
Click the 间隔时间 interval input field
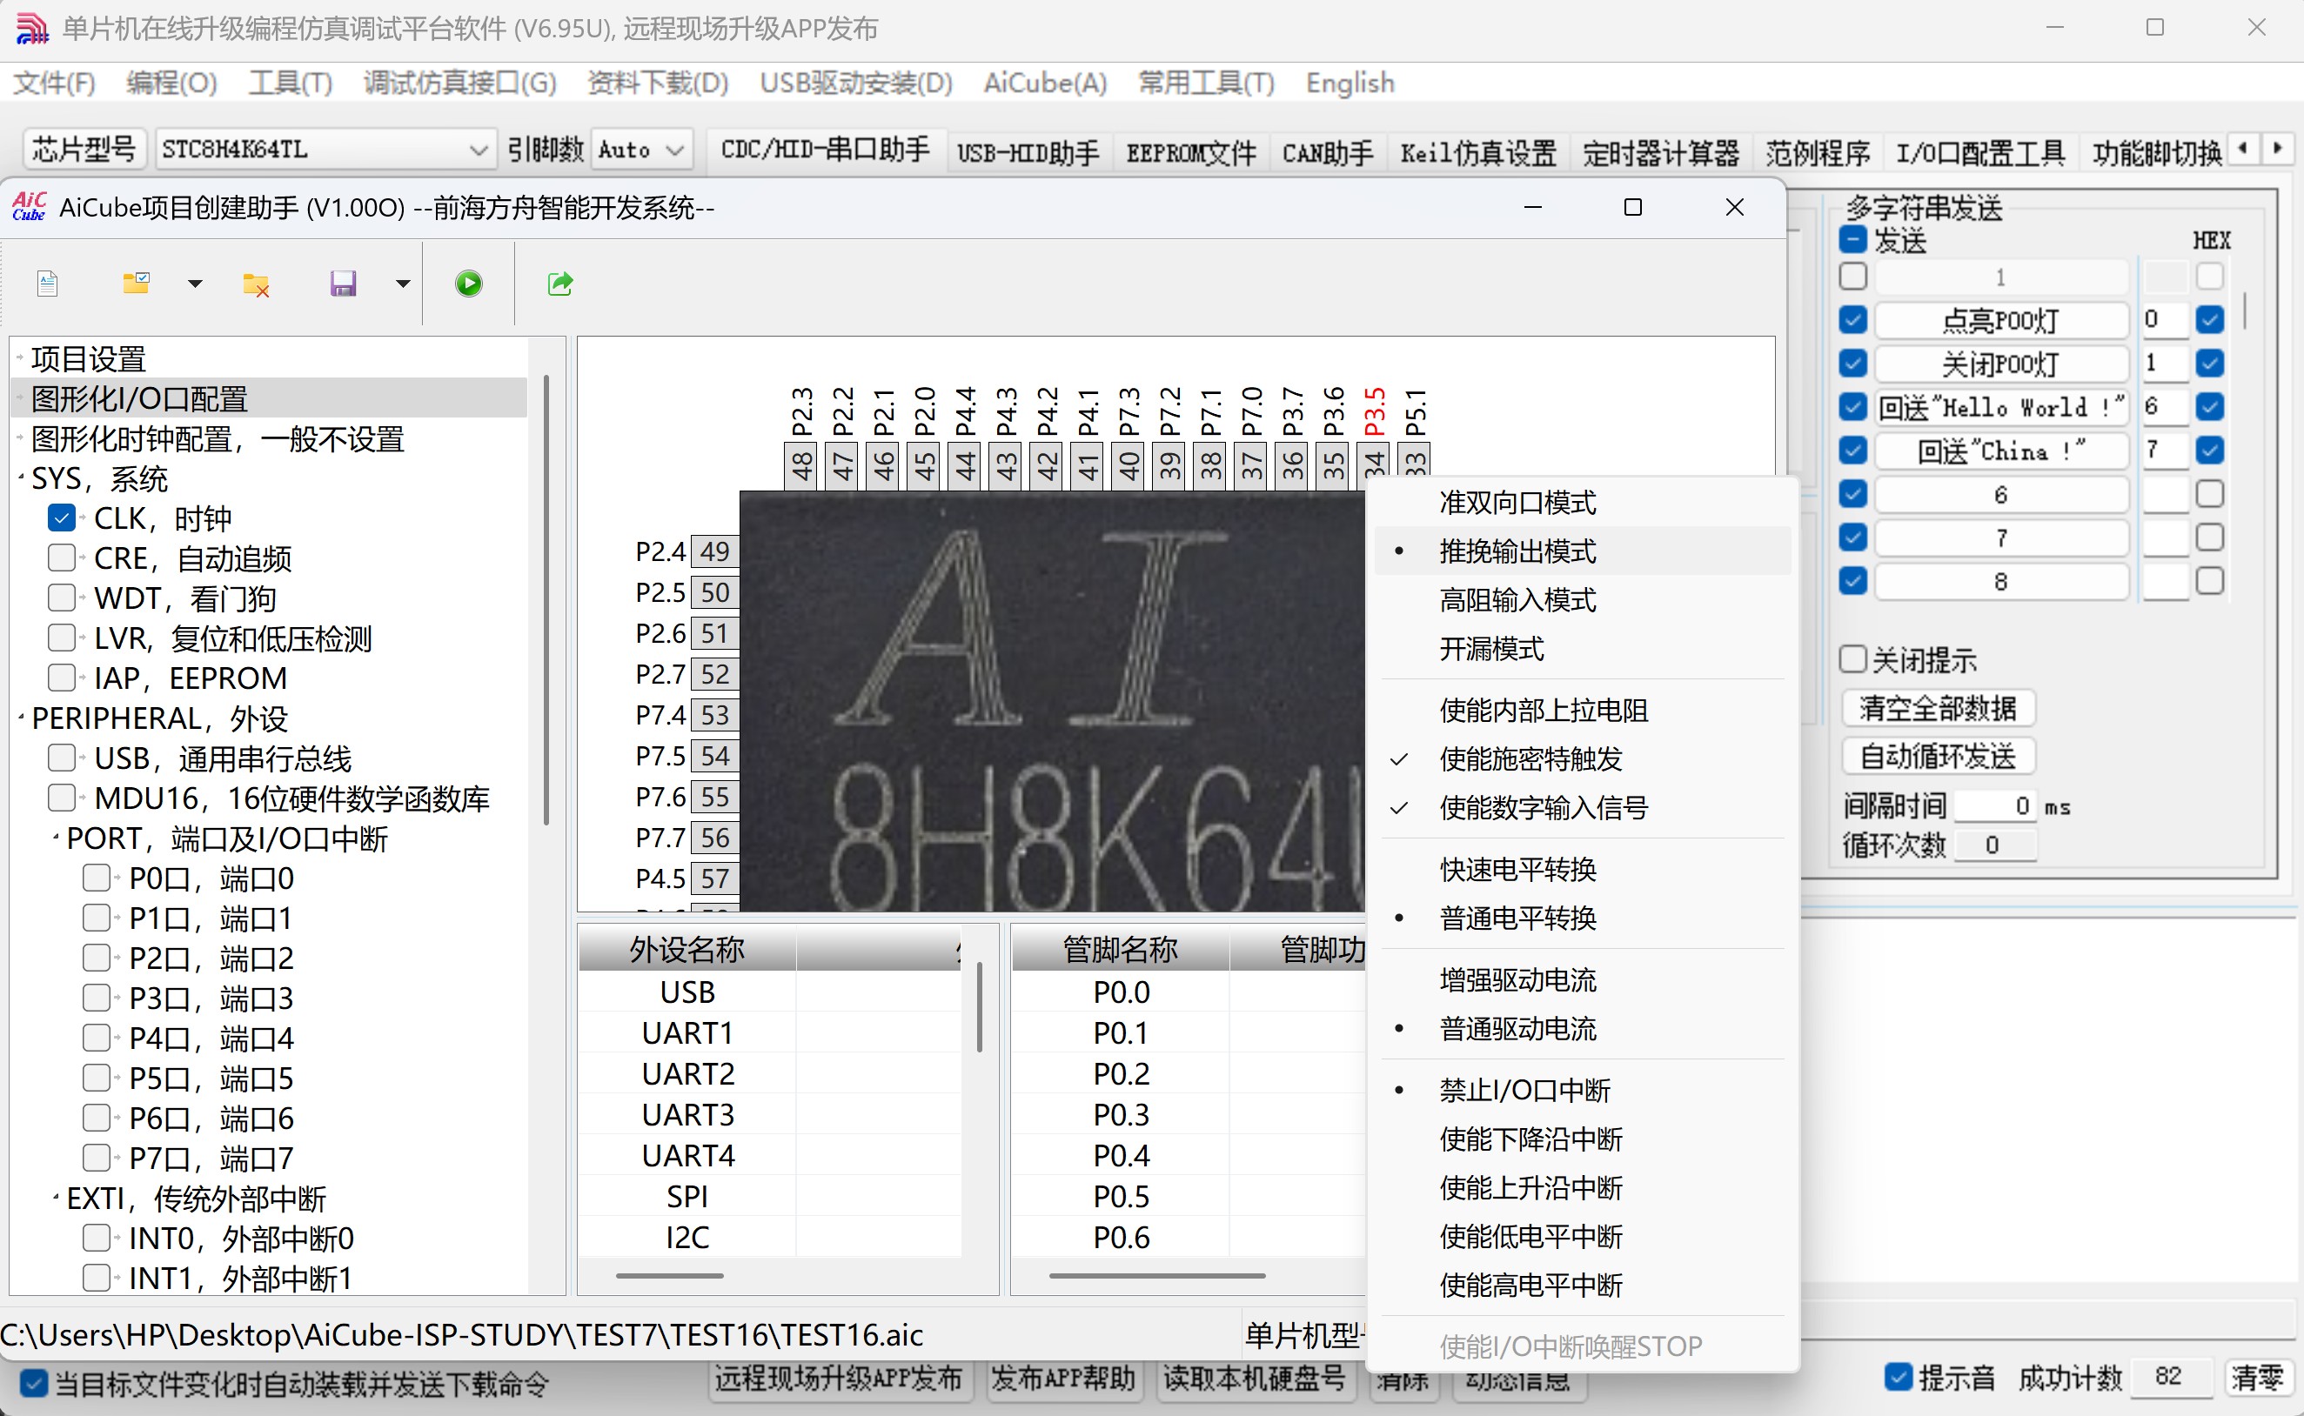pyautogui.click(x=1995, y=805)
